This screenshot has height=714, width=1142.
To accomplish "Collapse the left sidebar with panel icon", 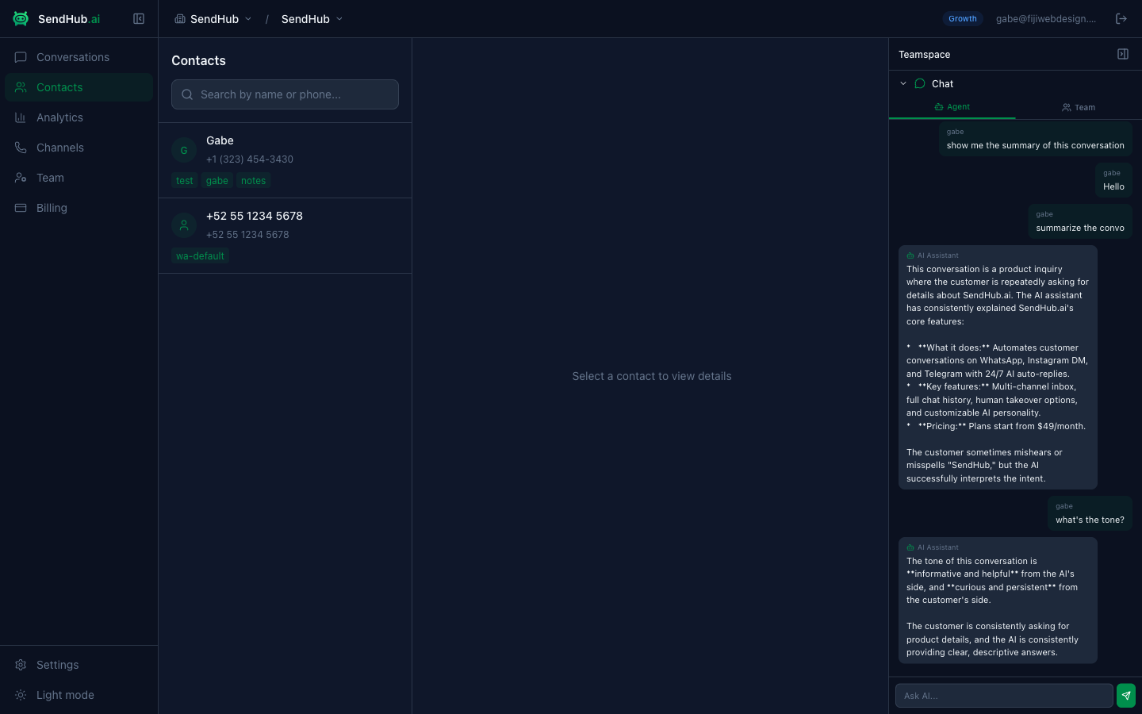I will (139, 19).
